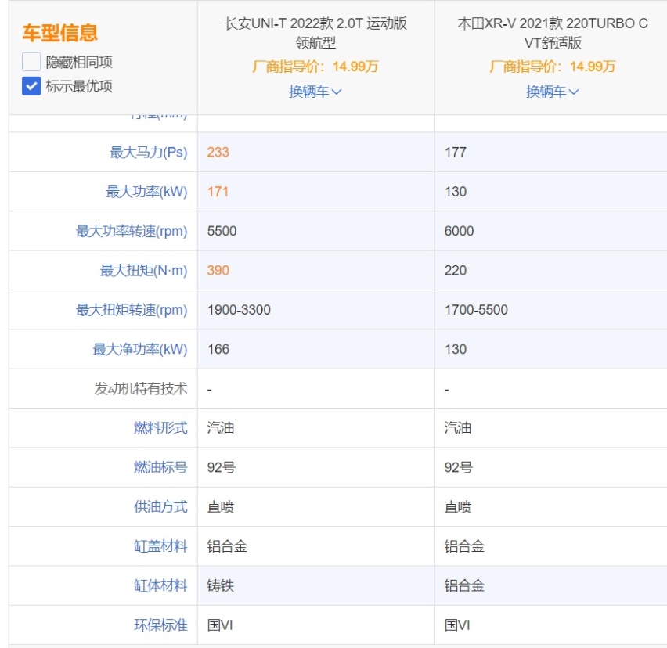
Task: Click the 铸铁 cylinder block value
Action: 221,586
